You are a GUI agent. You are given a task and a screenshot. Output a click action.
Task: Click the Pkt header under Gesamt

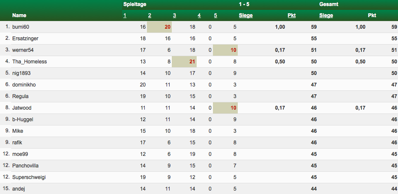[x=372, y=16]
